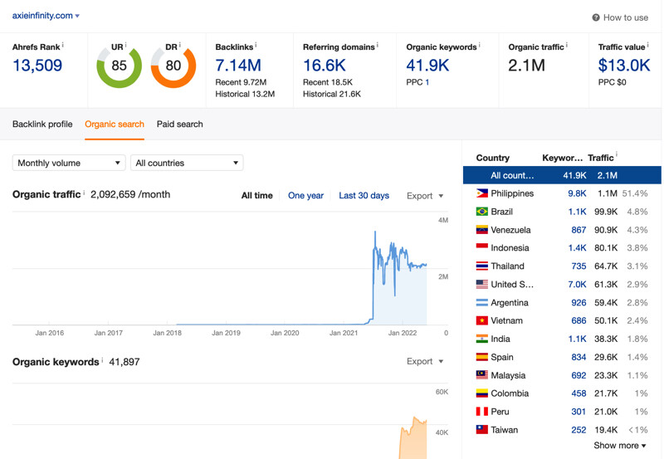664x459 pixels.
Task: Click the Philippines flag icon
Action: click(482, 193)
